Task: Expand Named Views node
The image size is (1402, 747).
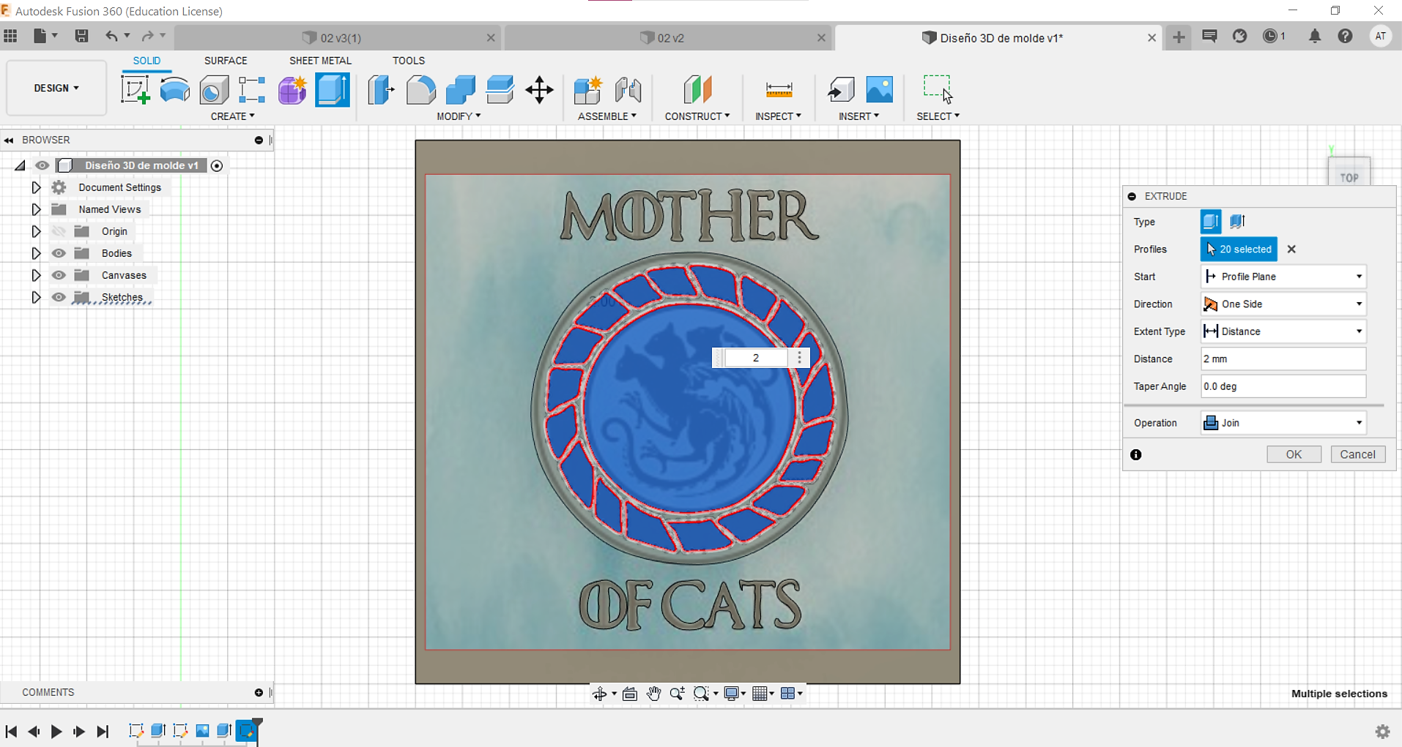Action: pyautogui.click(x=35, y=209)
